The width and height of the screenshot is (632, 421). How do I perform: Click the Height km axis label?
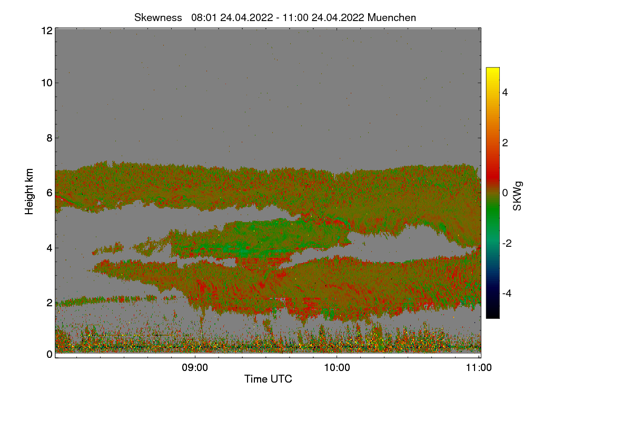29,192
